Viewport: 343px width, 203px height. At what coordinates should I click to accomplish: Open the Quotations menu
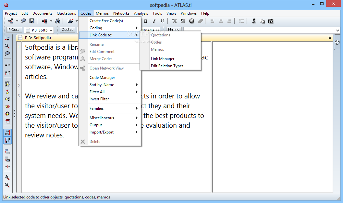pos(66,13)
